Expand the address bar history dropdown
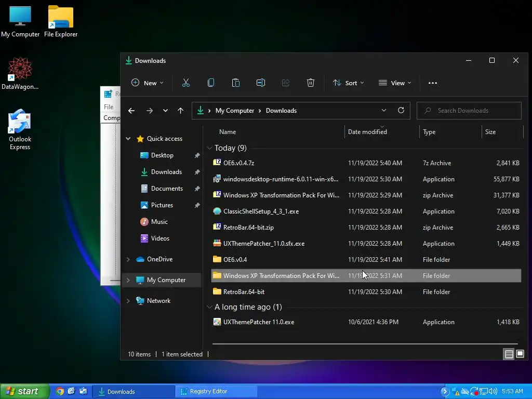532x399 pixels. pyautogui.click(x=384, y=110)
